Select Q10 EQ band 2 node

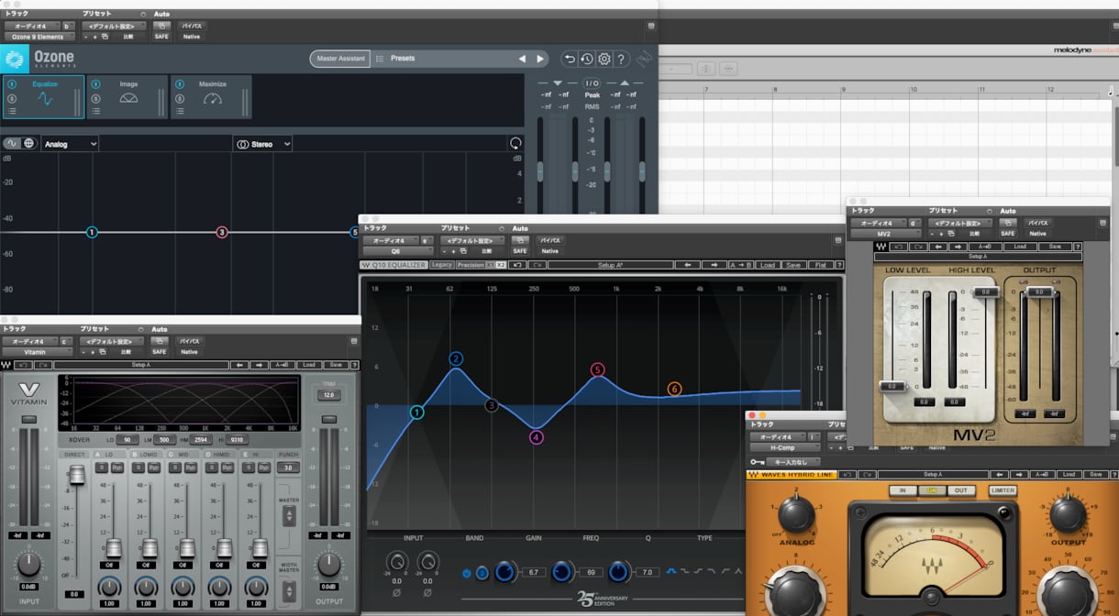coord(456,358)
